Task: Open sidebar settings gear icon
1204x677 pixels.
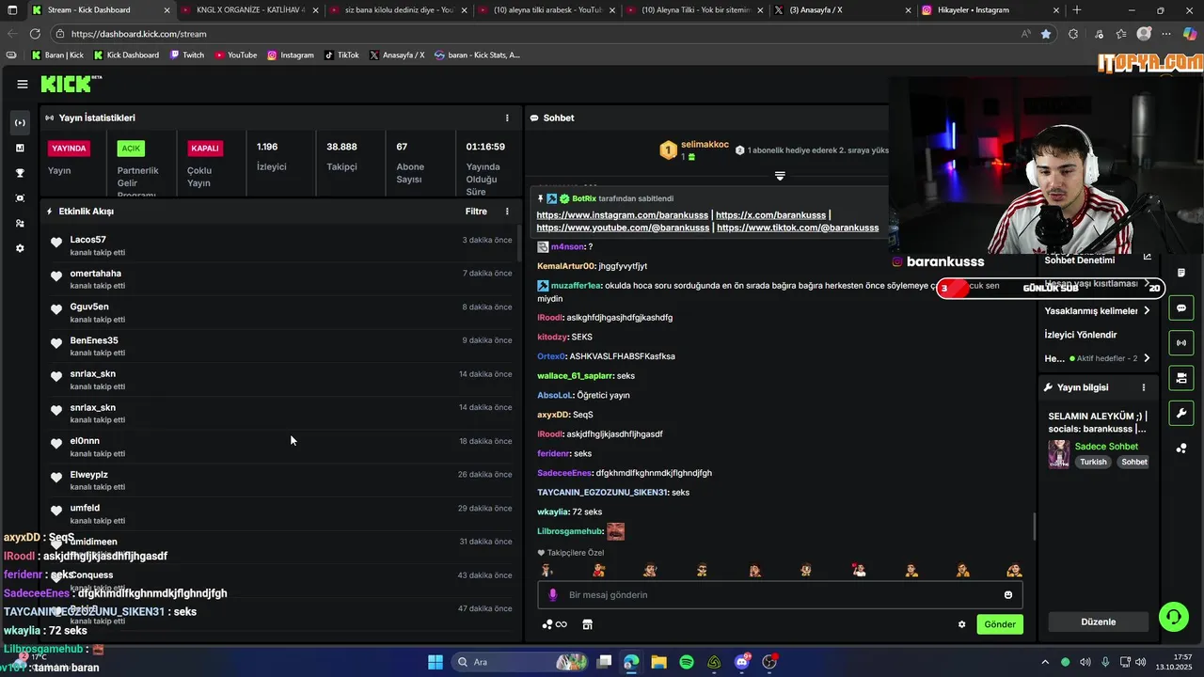Action: (x=20, y=248)
